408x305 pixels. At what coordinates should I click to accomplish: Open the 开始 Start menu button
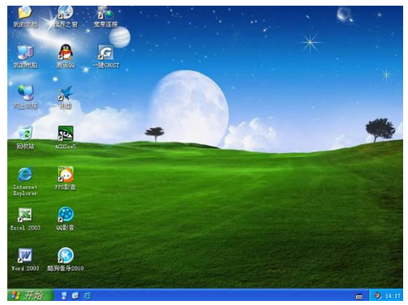[x=30, y=295]
